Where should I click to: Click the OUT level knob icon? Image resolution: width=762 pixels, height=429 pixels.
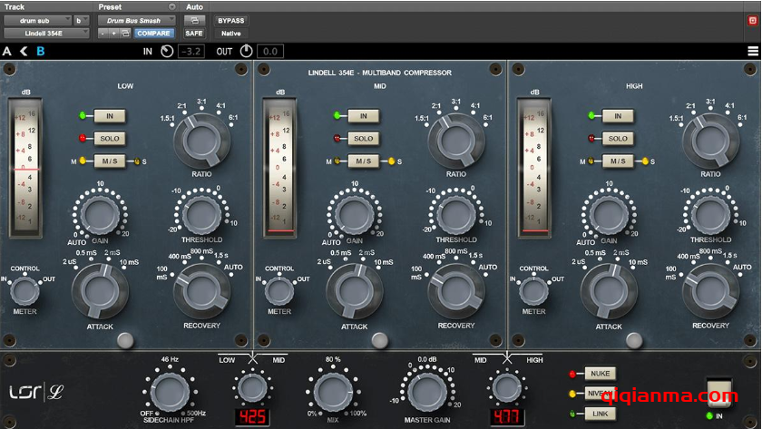click(x=246, y=52)
